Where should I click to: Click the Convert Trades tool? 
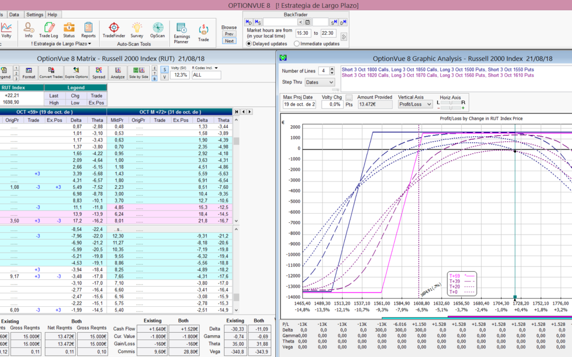click(x=51, y=73)
